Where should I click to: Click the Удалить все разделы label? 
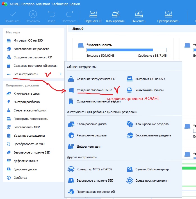(x=29, y=136)
